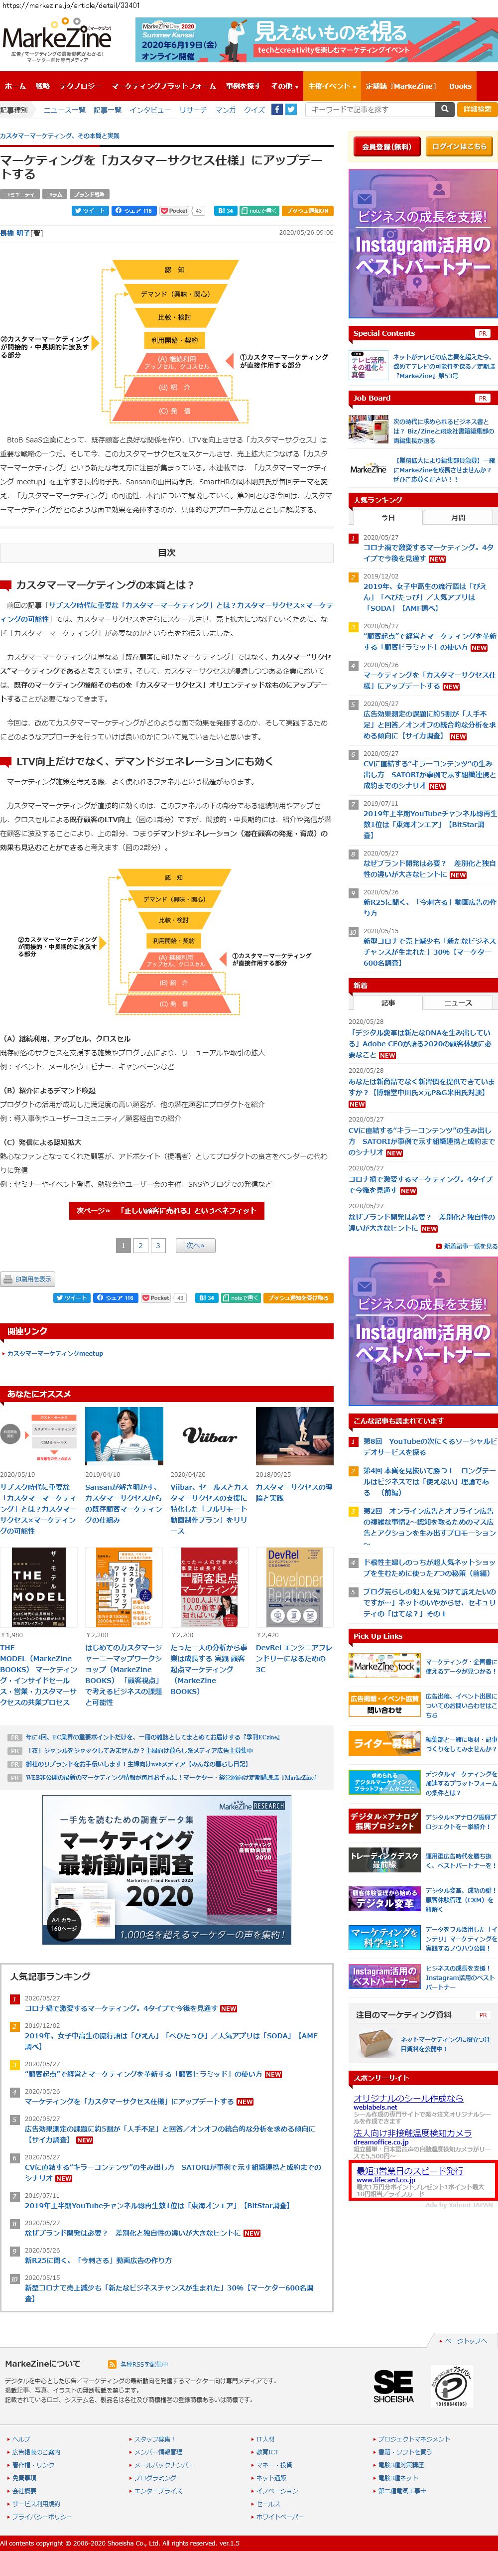This screenshot has height=2551, width=498.
Task: Expand the 主催イベント navigation dropdown
Action: pos(332,86)
